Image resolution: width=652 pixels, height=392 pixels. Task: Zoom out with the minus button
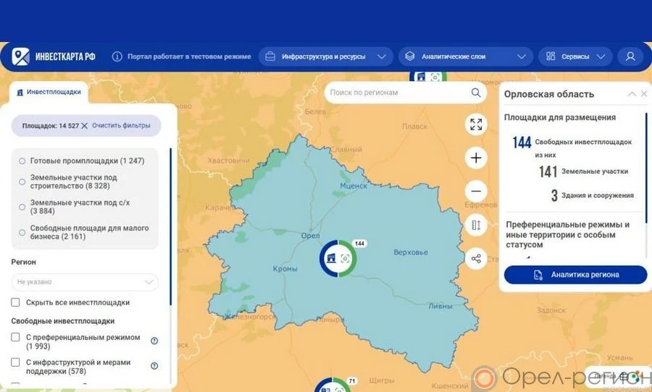point(476,192)
